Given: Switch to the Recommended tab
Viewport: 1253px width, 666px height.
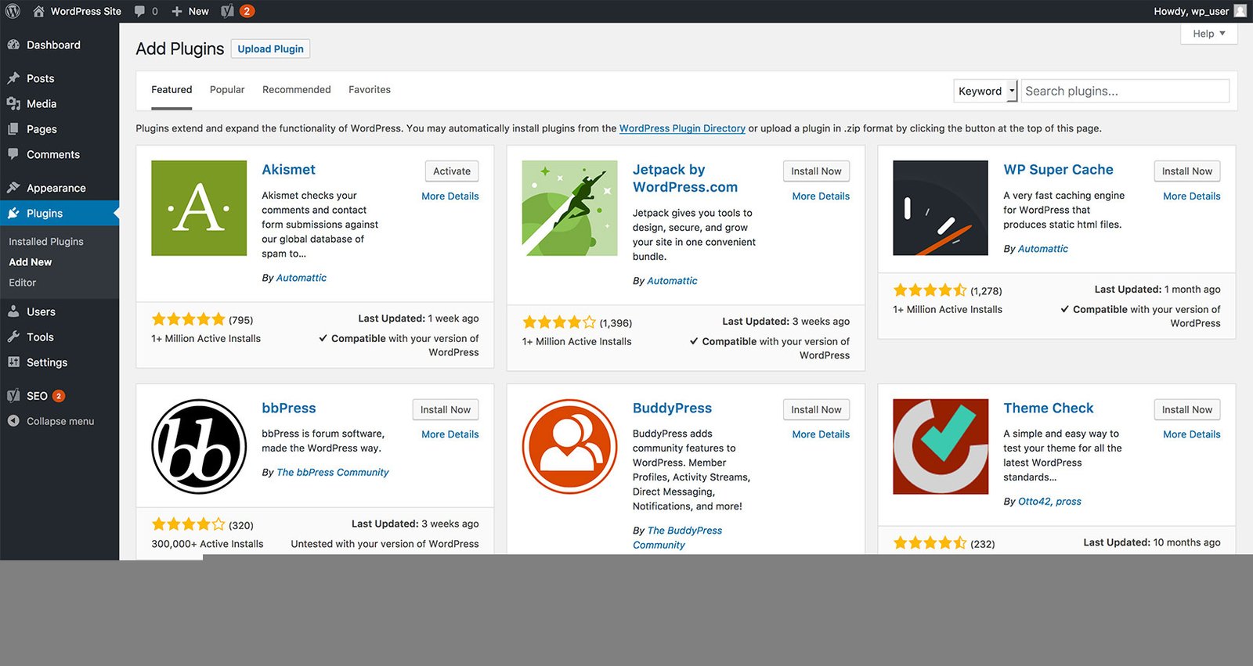Looking at the screenshot, I should pos(296,90).
